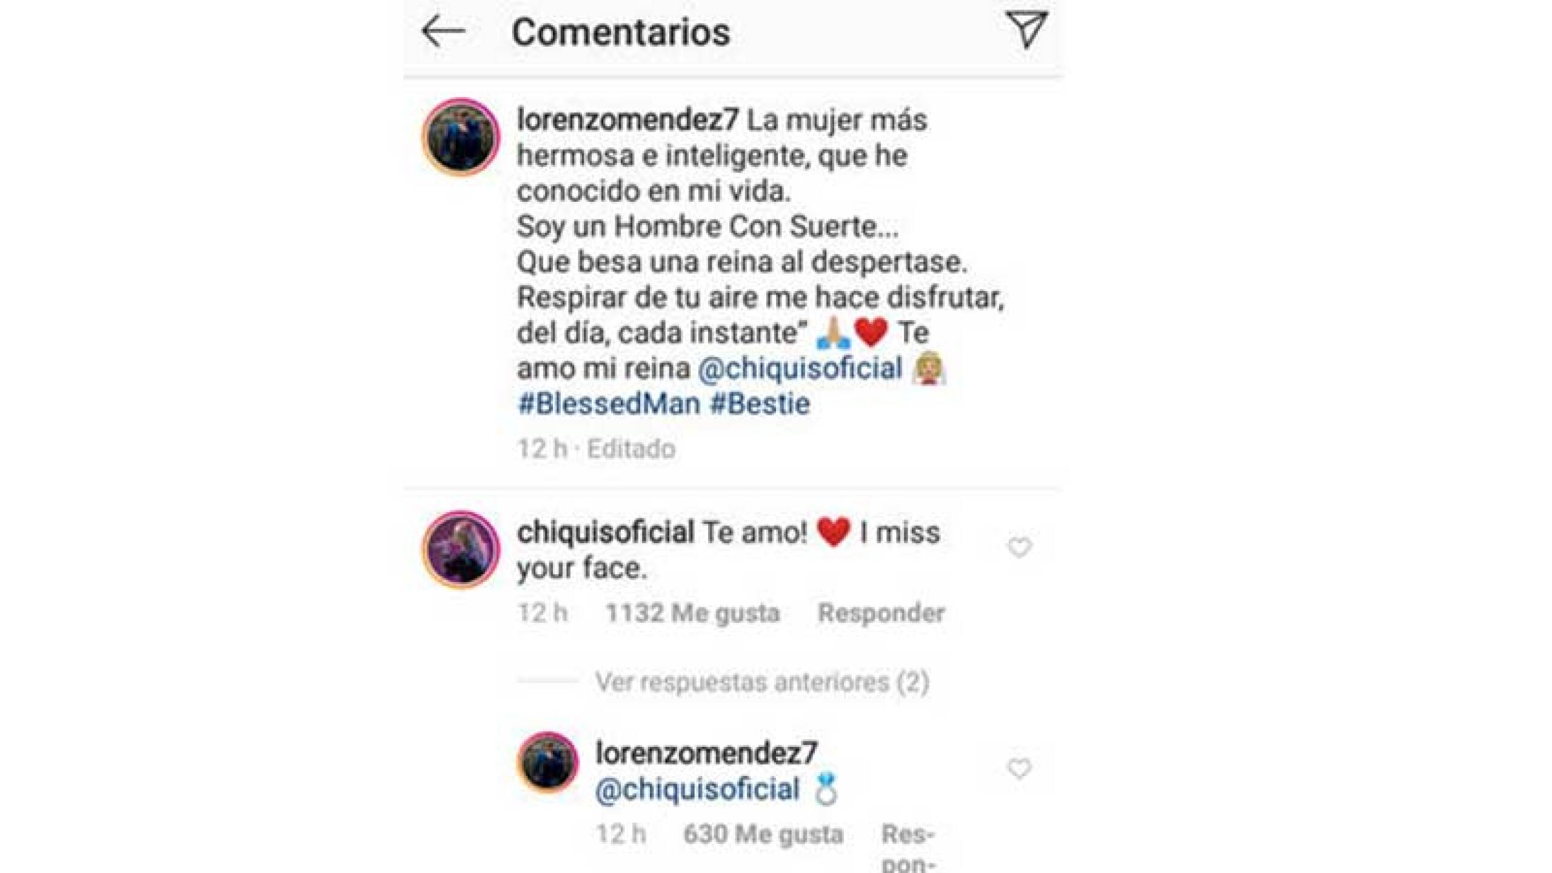Tap the back arrow beside Comentarios
Viewport: 1552px width, 873px height.
click(443, 32)
